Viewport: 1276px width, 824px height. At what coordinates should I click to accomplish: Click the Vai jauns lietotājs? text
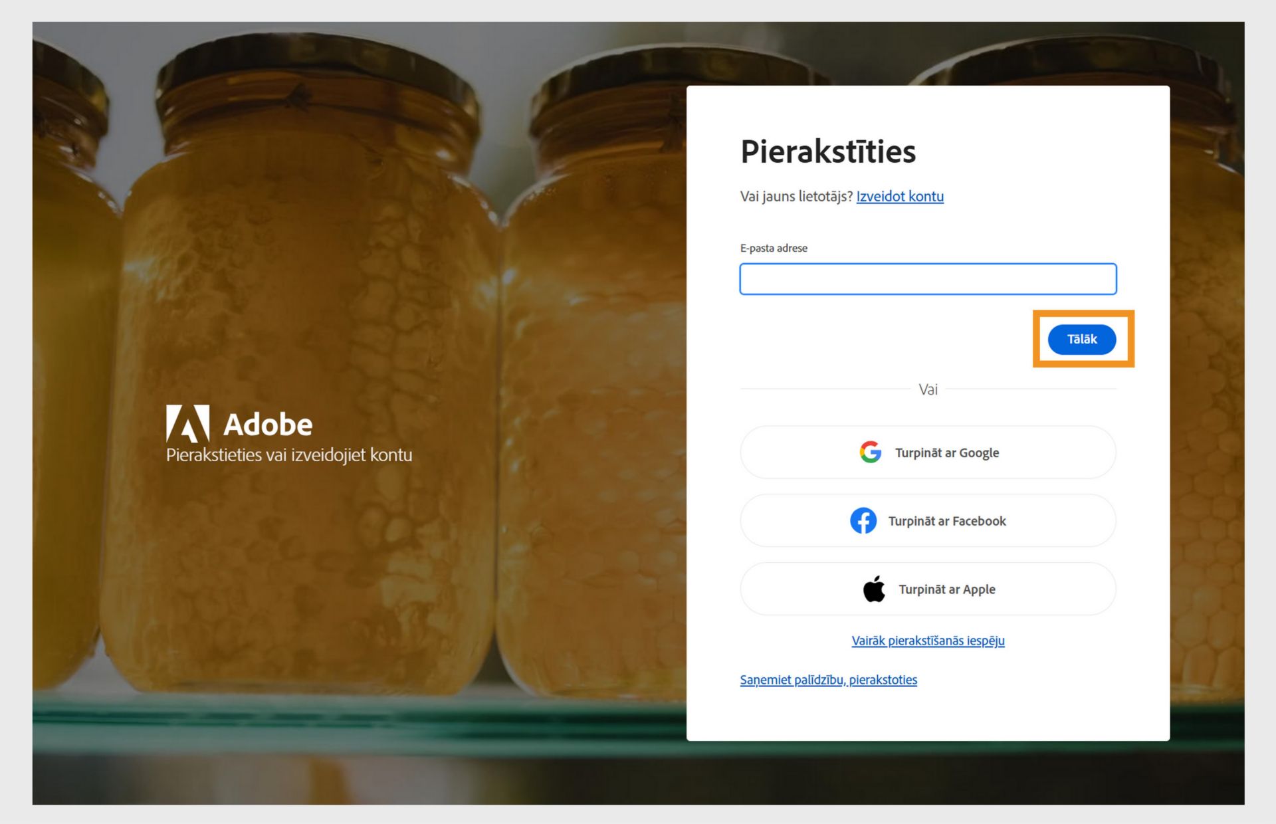(x=796, y=196)
